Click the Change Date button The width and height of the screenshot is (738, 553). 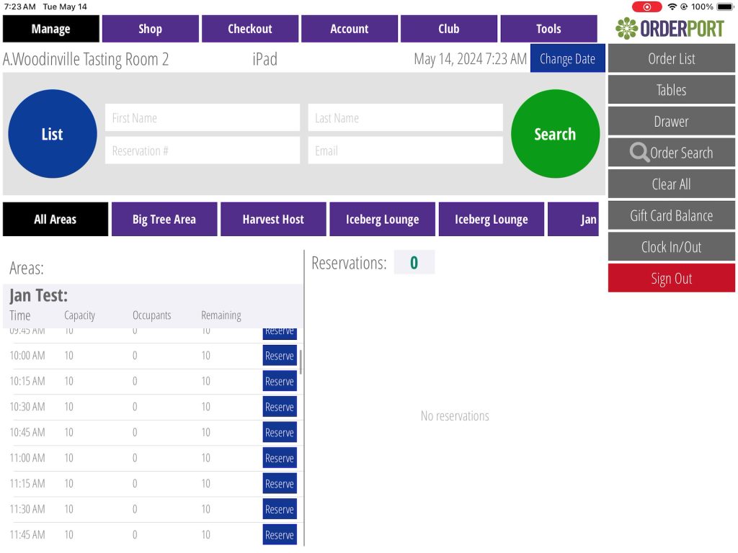click(x=567, y=59)
